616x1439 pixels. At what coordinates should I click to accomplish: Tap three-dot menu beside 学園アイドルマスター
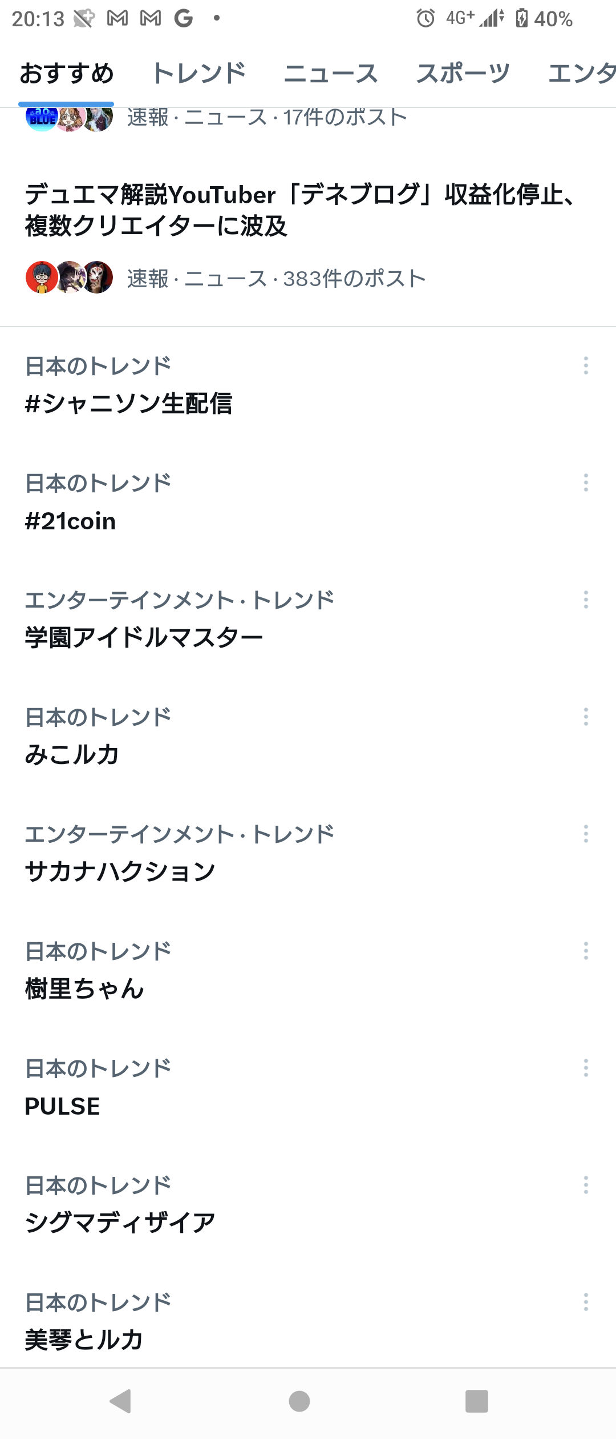[586, 600]
